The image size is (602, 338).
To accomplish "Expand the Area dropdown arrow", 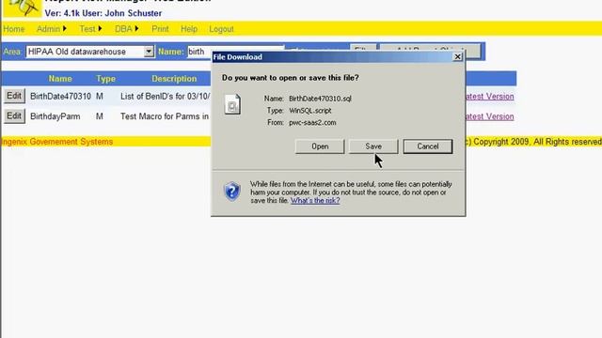I will coord(149,52).
